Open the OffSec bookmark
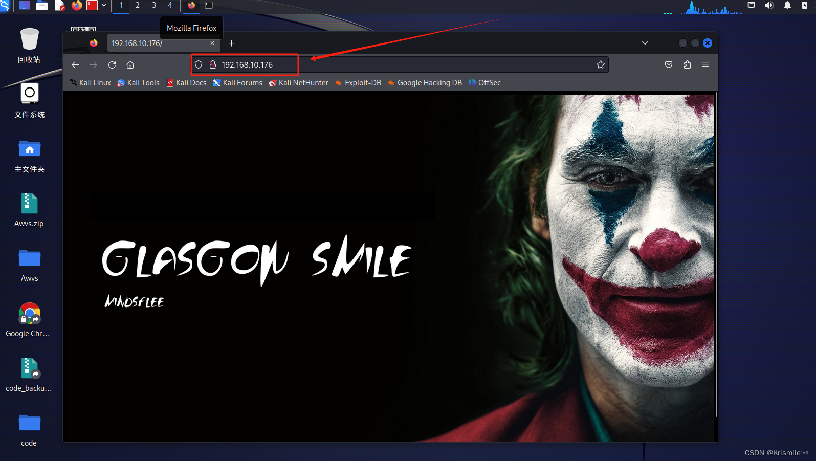Image resolution: width=816 pixels, height=461 pixels. point(484,83)
